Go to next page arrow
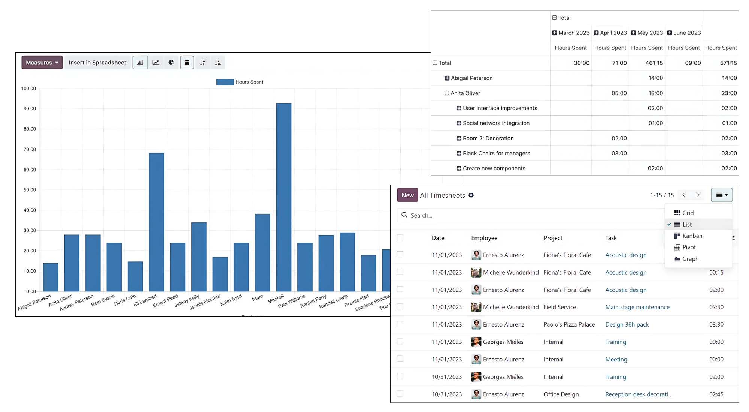This screenshot has width=749, height=412. (697, 195)
